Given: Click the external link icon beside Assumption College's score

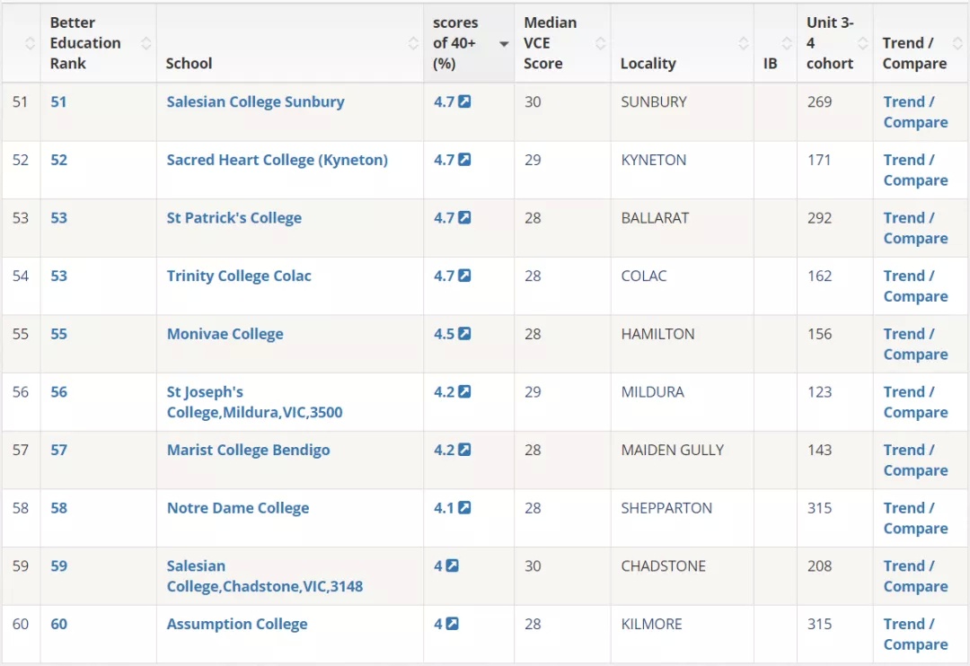Looking at the screenshot, I should point(452,624).
